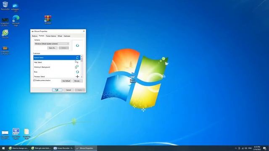Viewport: 269px width, 151px height.
Task: Switch to the Screen Recorder taskbar item
Action: tap(63, 148)
